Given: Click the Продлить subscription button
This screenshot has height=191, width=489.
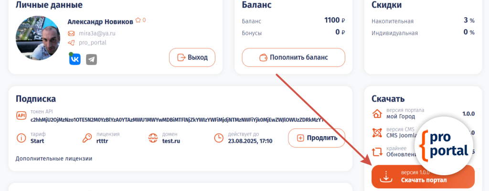Looking at the screenshot, I should 316,138.
